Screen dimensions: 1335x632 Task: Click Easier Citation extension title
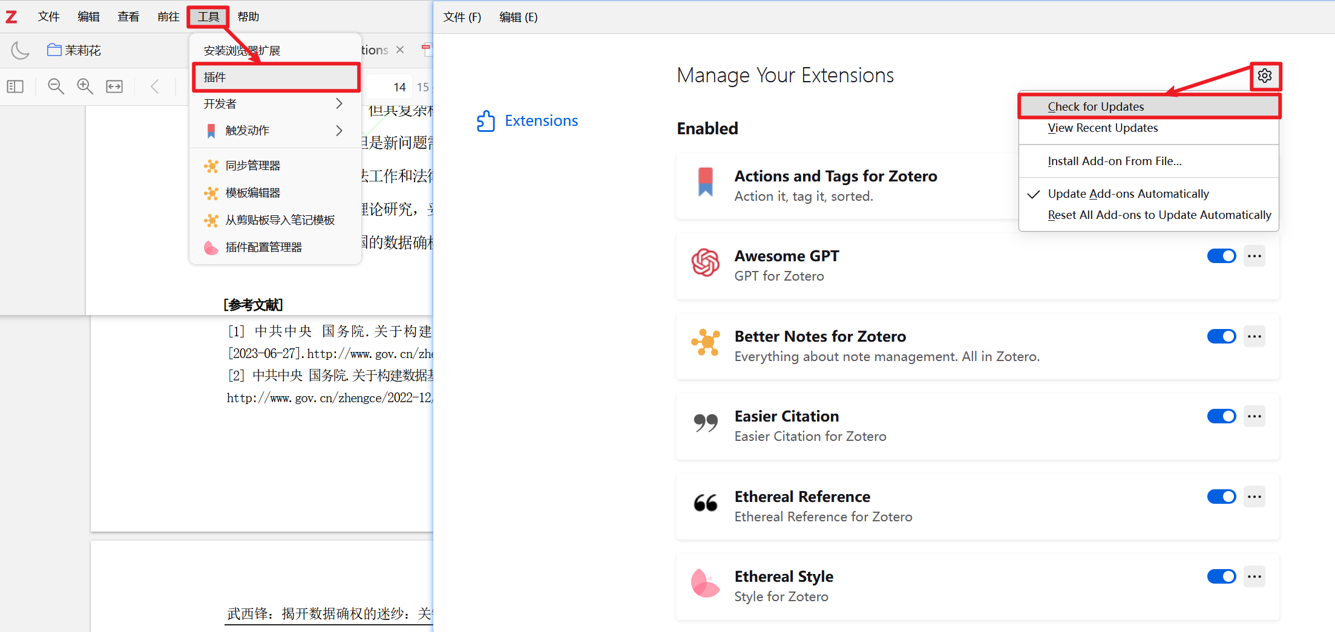[x=787, y=416]
